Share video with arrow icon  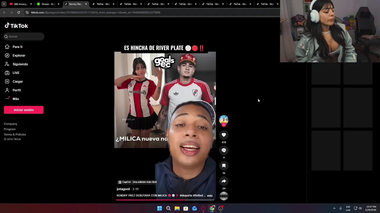point(224,181)
